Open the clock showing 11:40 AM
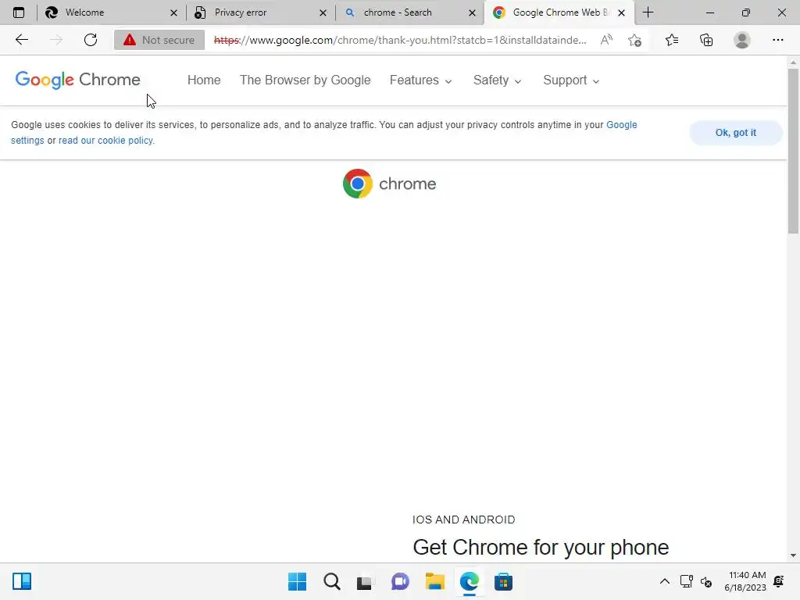800x600 pixels. click(745, 581)
